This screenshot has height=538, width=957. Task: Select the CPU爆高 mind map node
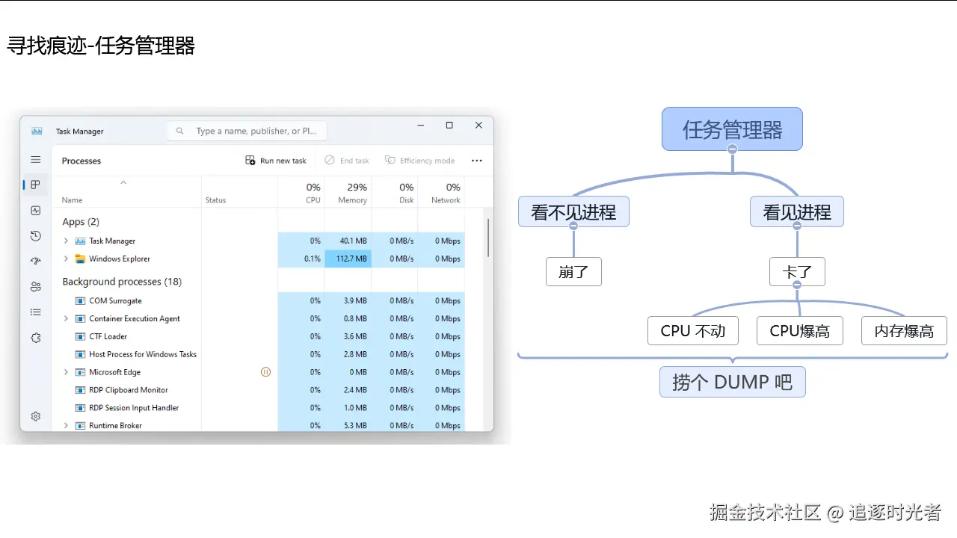[800, 331]
